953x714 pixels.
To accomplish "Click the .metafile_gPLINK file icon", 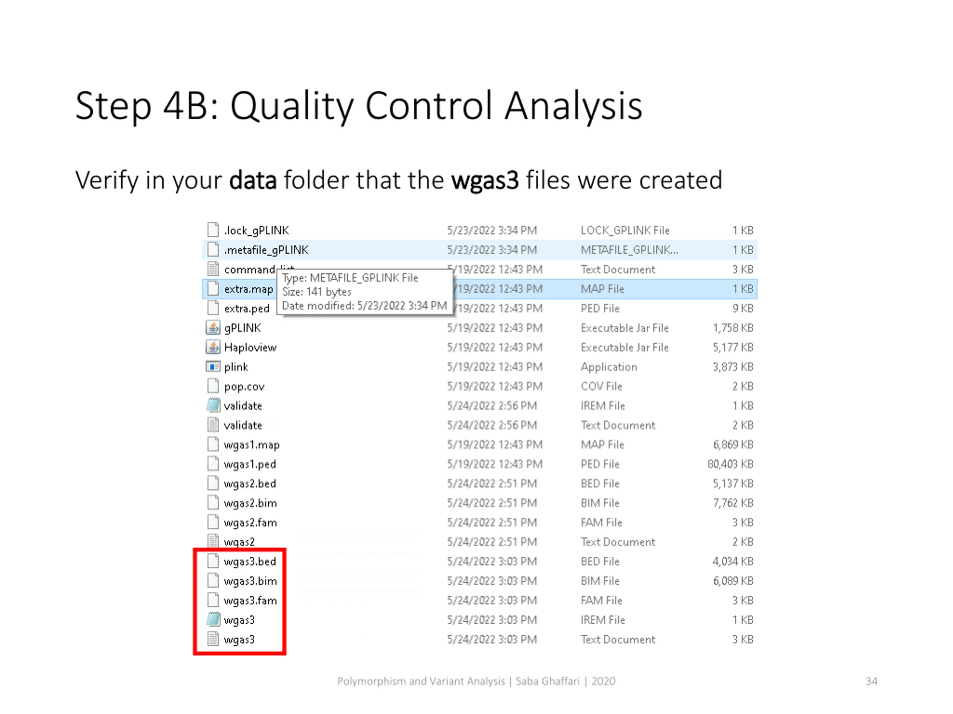I will (213, 249).
